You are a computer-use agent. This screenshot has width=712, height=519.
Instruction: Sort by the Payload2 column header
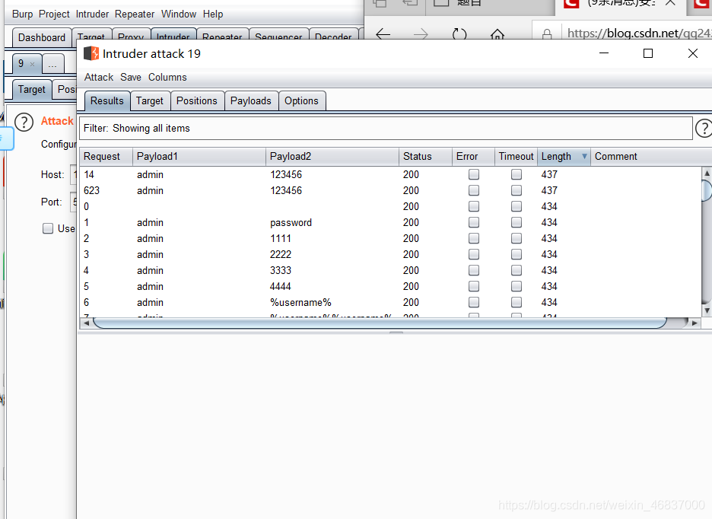[x=332, y=156]
